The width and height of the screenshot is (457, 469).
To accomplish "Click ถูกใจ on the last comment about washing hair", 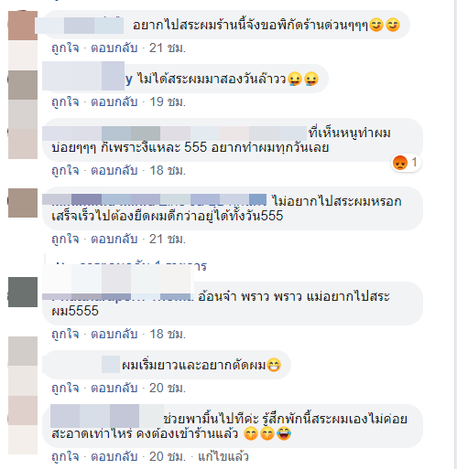I will pos(65,456).
